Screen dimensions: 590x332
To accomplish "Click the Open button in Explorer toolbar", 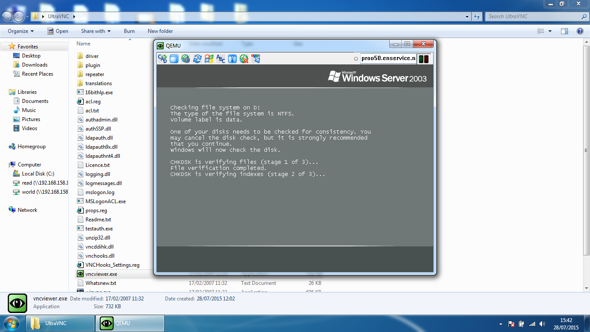I will pos(58,31).
